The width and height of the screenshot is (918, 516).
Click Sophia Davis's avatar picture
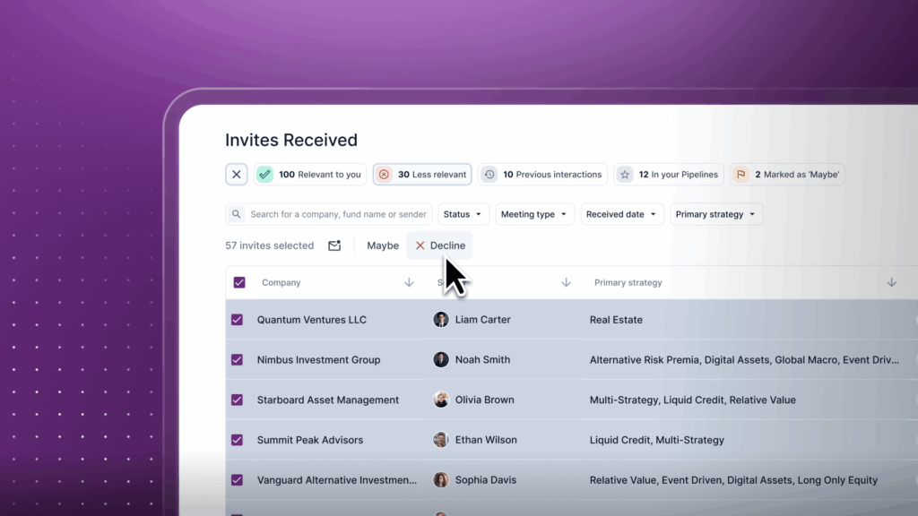[441, 480]
